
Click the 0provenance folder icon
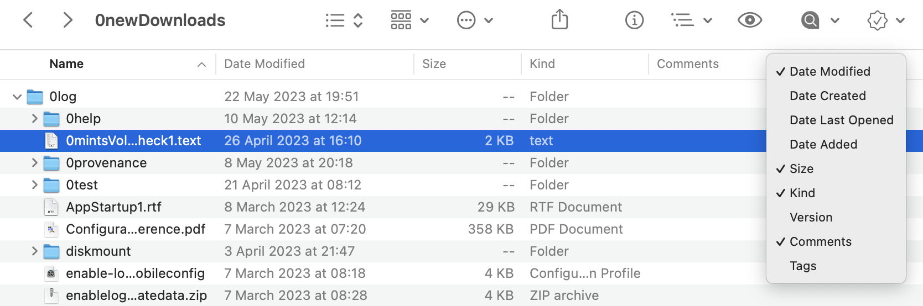(x=51, y=163)
